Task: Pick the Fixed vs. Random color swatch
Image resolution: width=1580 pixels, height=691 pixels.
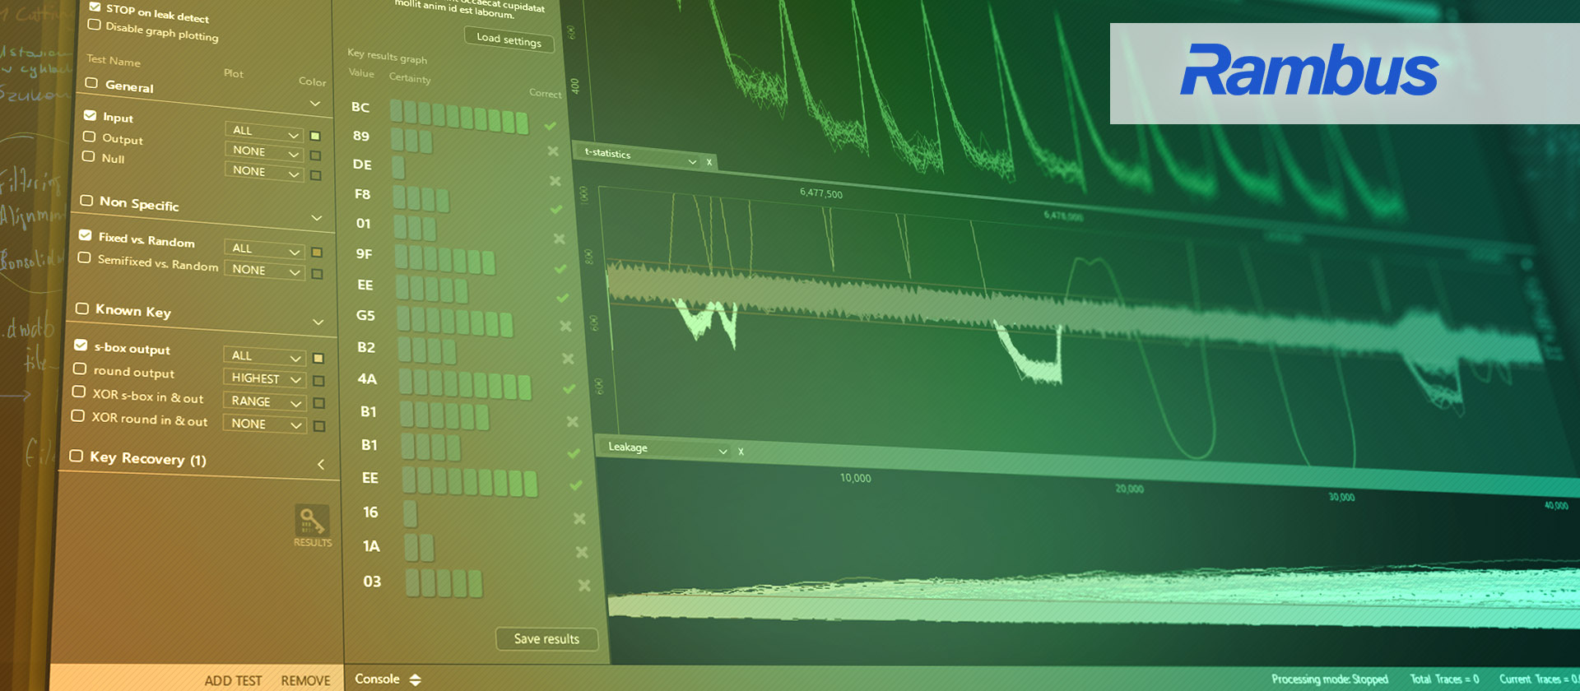Action: click(x=317, y=253)
